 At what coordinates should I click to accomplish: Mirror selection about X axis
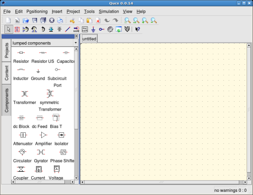pyautogui.click(x=26, y=29)
